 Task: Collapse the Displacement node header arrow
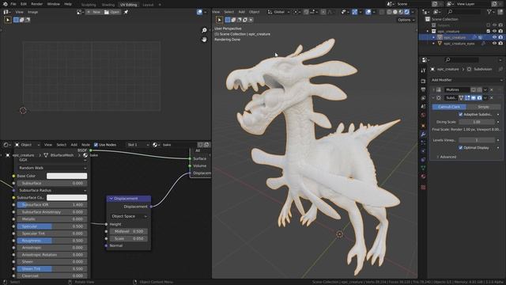point(111,199)
